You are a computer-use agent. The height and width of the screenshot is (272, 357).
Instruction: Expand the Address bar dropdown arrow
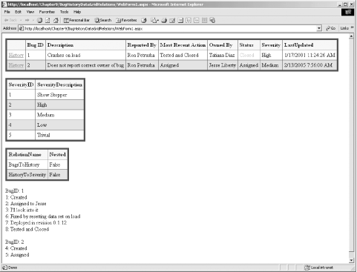(319, 28)
